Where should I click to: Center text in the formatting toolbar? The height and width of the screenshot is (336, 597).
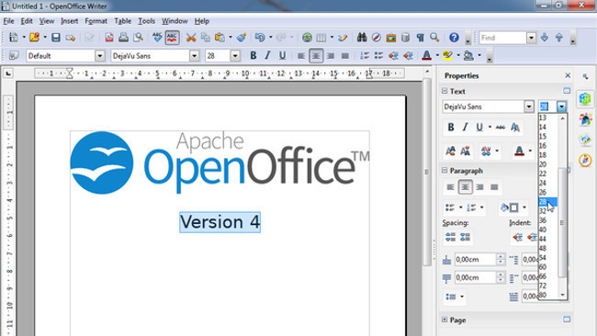[316, 56]
